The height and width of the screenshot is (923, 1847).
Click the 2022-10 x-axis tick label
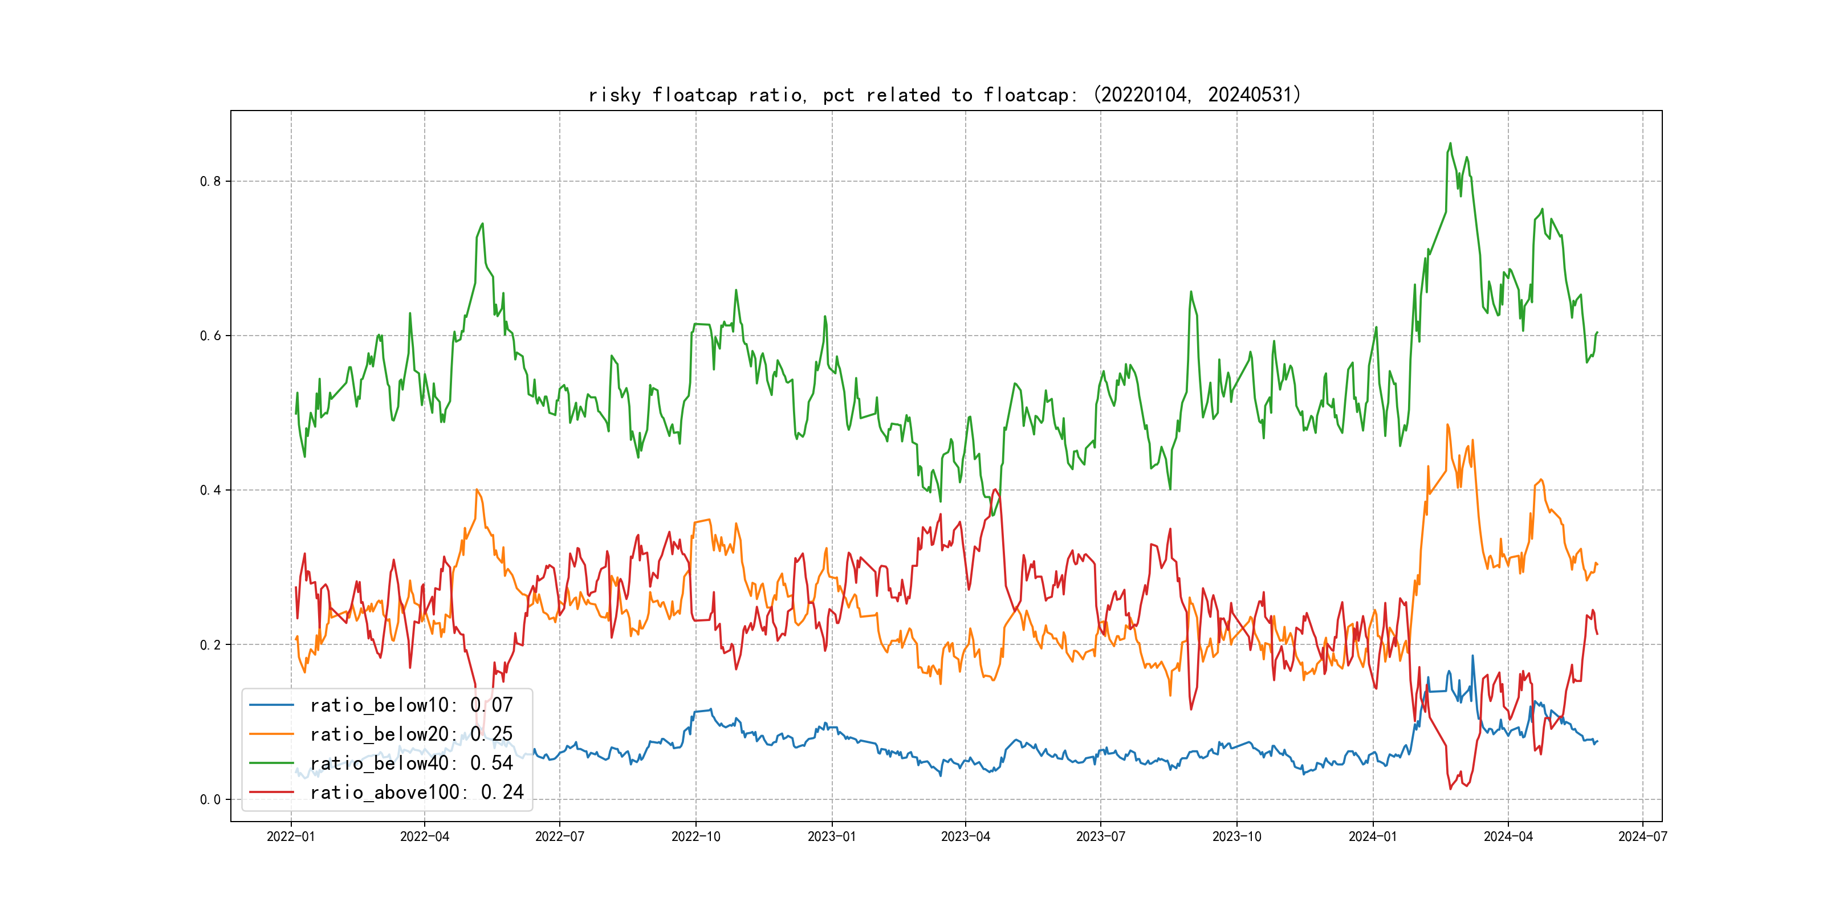click(695, 836)
